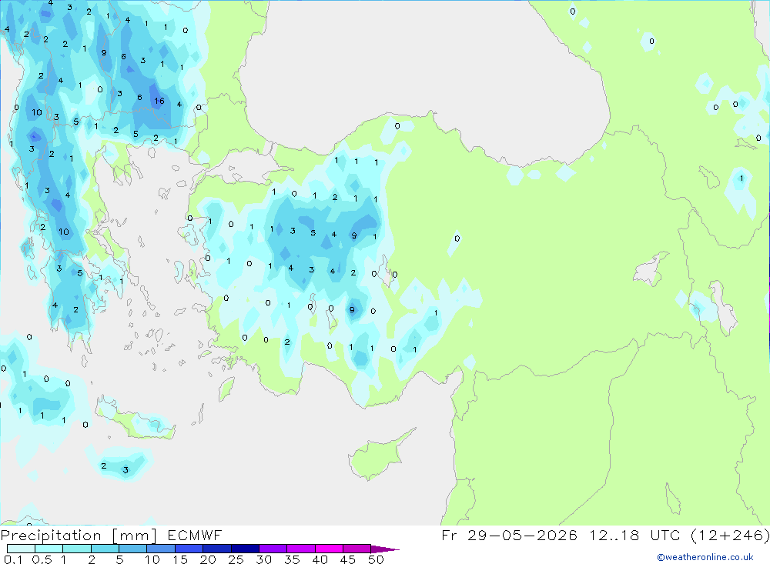Click the legend scale label '15'
Screen dimensions: 770x564
(180, 559)
